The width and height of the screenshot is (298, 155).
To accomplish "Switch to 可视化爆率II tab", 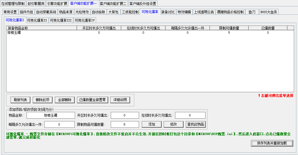I will pyautogui.click(x=37, y=20).
